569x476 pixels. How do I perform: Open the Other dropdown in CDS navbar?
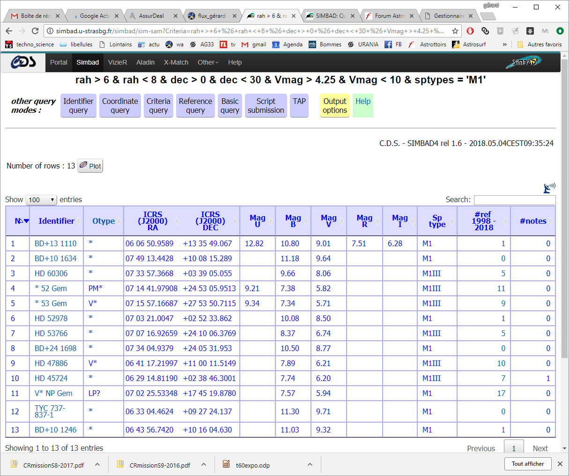[208, 62]
